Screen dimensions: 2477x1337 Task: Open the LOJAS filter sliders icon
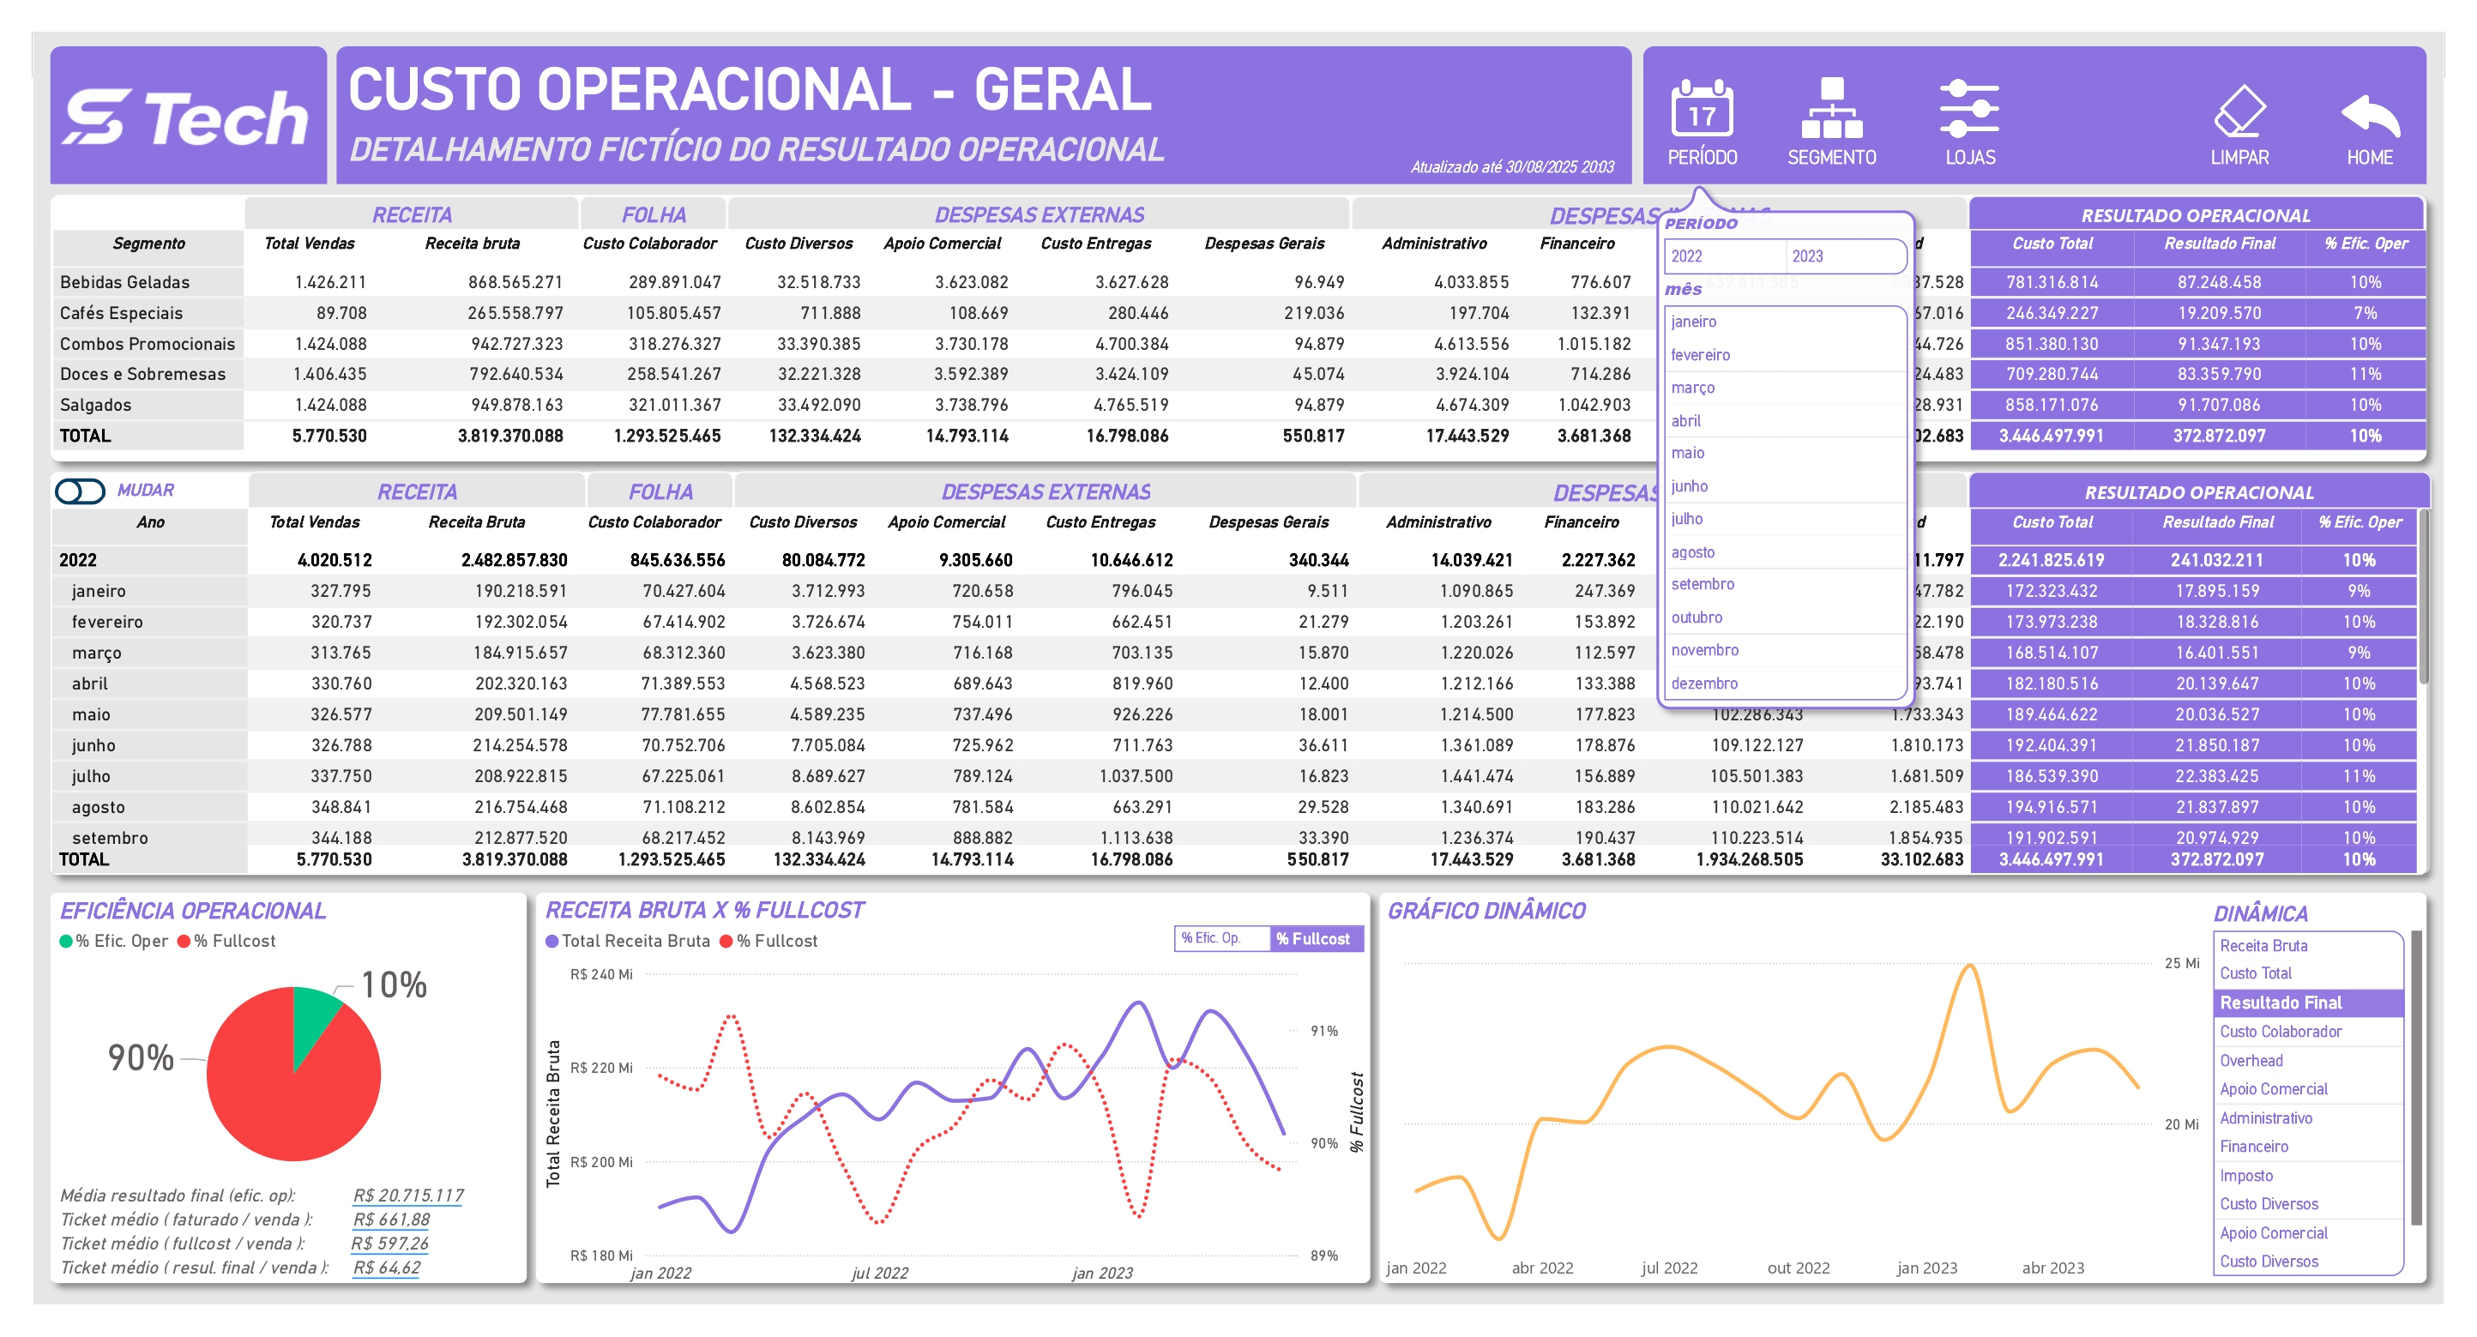(x=1968, y=111)
